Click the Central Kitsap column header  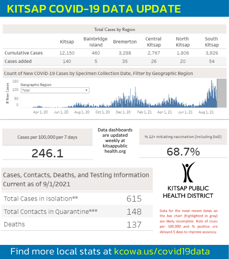point(153,41)
